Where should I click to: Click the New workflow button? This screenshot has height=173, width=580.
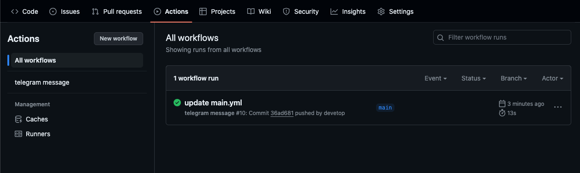click(118, 39)
